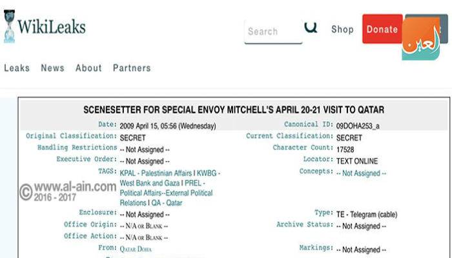Screen dimensions: 452x258
Task: Open the Leaks menu
Action: (17, 68)
